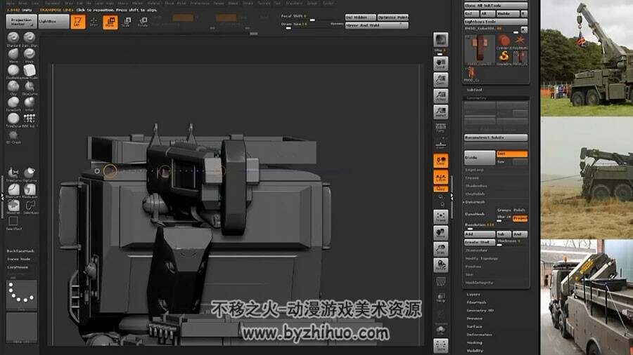Select the TrimDynamic brush
The width and height of the screenshot is (633, 355).
pyautogui.click(x=13, y=119)
